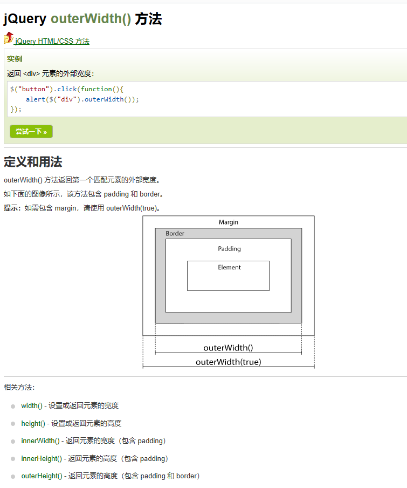The image size is (407, 488).
Task: Open the width() method link
Action: [32, 405]
